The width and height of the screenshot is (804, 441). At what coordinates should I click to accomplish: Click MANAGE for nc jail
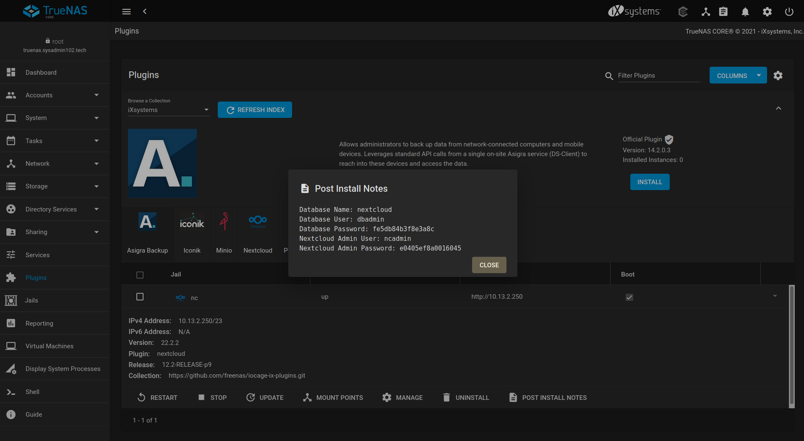(x=402, y=397)
